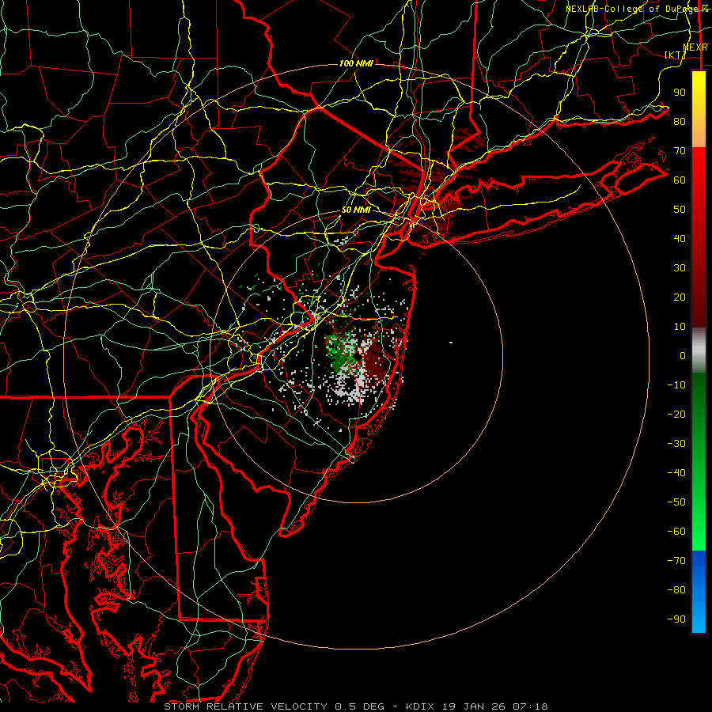Click the -50 value on velocity scale
Viewport: 712px width, 712px height.
pyautogui.click(x=676, y=502)
